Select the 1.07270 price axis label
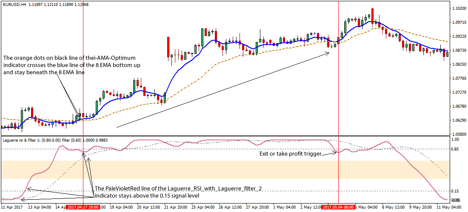This screenshot has height=212, width=468. [460, 92]
